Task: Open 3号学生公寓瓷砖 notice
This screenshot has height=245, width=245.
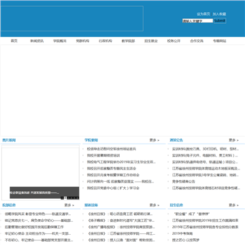Action: click(206, 175)
